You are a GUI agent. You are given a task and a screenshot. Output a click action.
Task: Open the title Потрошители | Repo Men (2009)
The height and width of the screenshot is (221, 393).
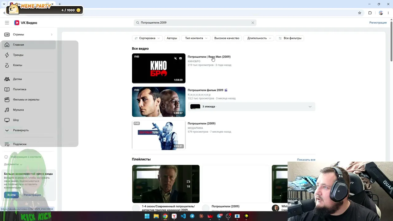tap(209, 57)
